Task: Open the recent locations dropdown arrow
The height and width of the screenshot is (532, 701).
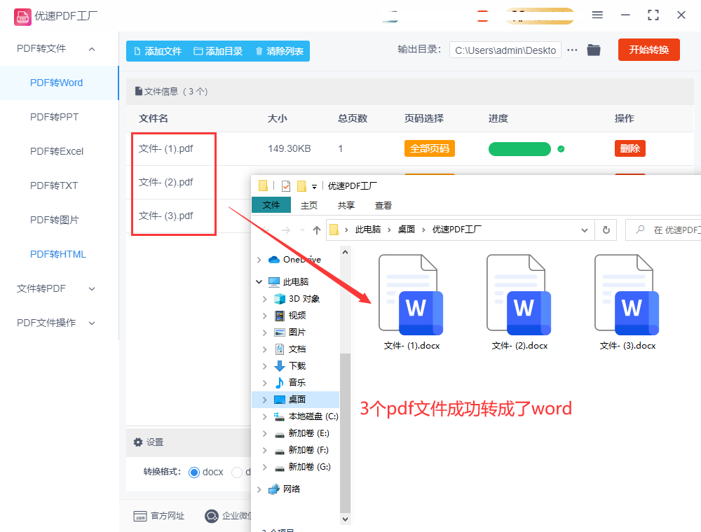Action: [x=303, y=230]
